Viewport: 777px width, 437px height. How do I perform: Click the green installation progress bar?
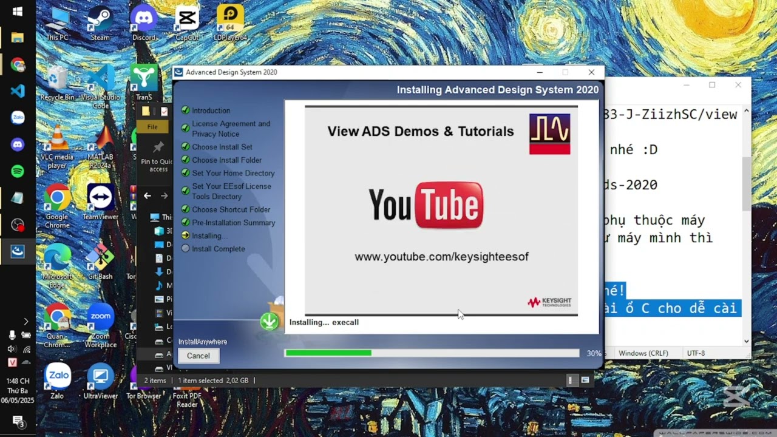click(x=328, y=353)
